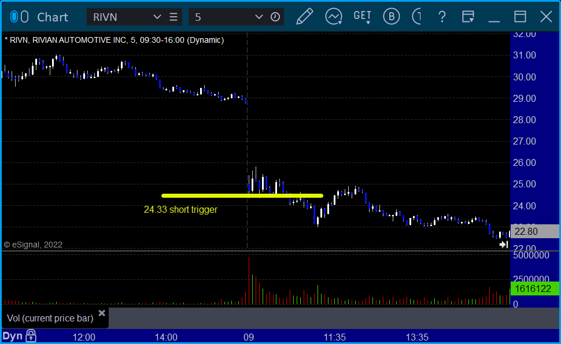The image size is (561, 344).
Task: Click the Dyn label on time axis
Action: (13, 336)
